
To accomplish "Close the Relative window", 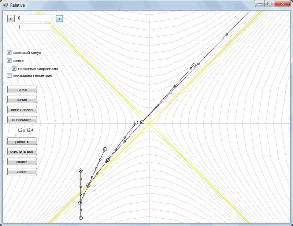I will click(282, 4).
